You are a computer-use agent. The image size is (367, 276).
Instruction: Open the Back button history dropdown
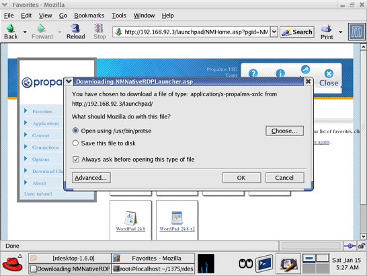pos(25,32)
